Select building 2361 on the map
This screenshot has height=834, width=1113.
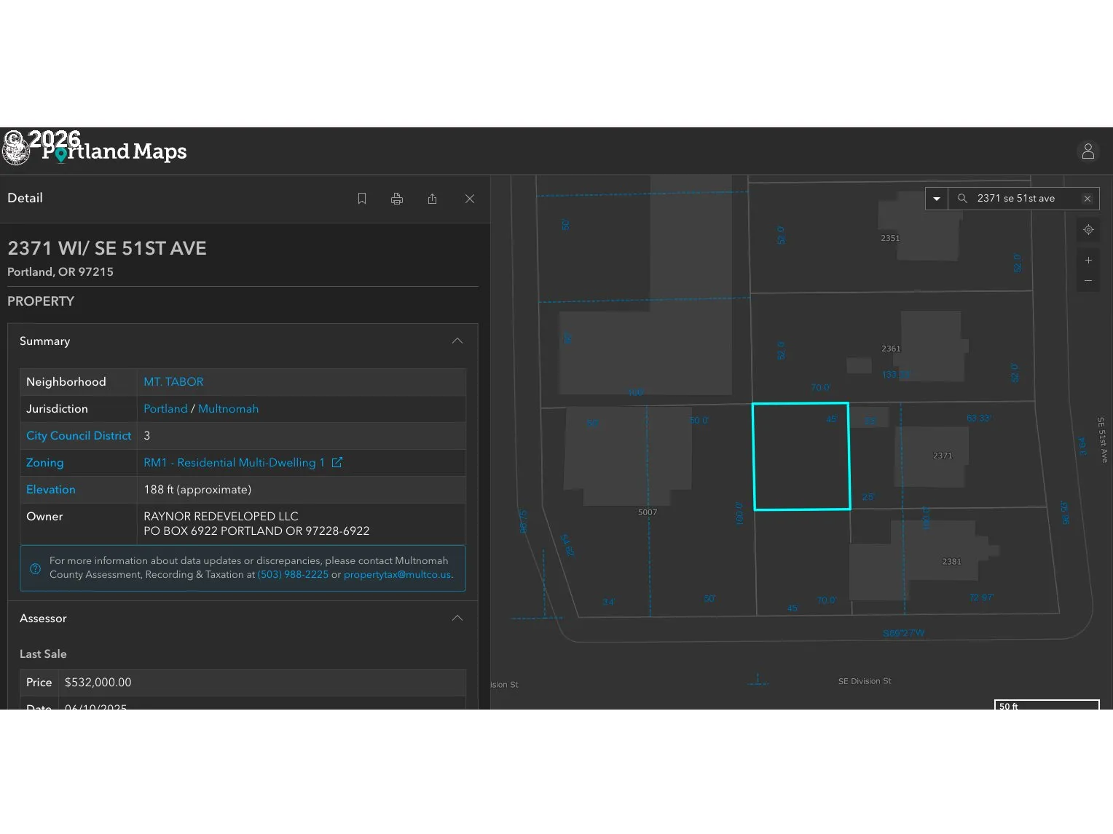(x=931, y=346)
